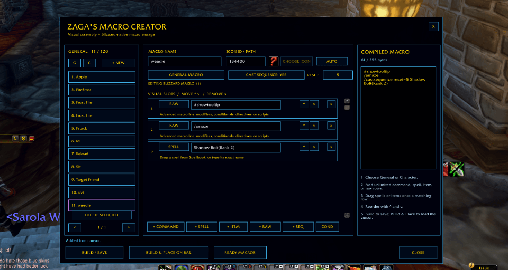508x270 pixels.
Task: Select macro 4. Frost Fire
Action: coord(102,115)
